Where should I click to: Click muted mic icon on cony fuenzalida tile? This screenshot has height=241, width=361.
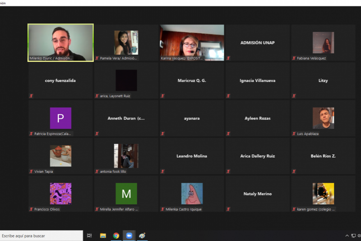point(32,96)
